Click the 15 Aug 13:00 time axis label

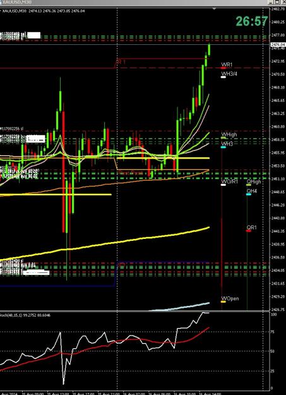click(x=58, y=393)
